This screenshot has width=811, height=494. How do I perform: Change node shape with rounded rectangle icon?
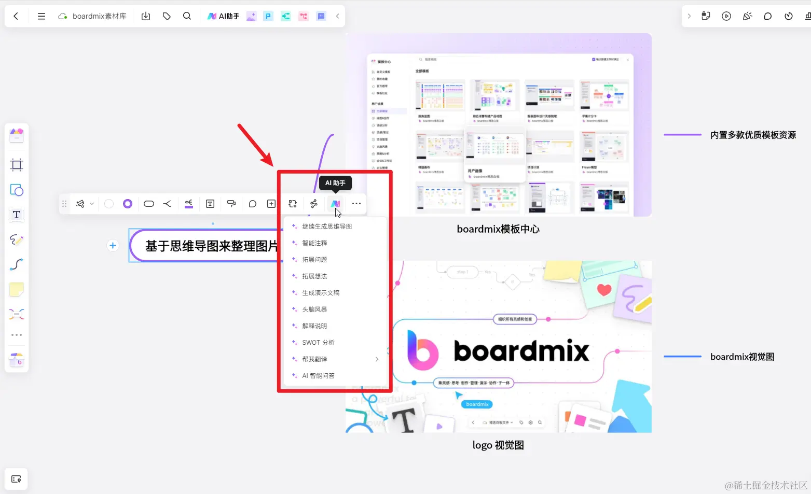(x=149, y=204)
